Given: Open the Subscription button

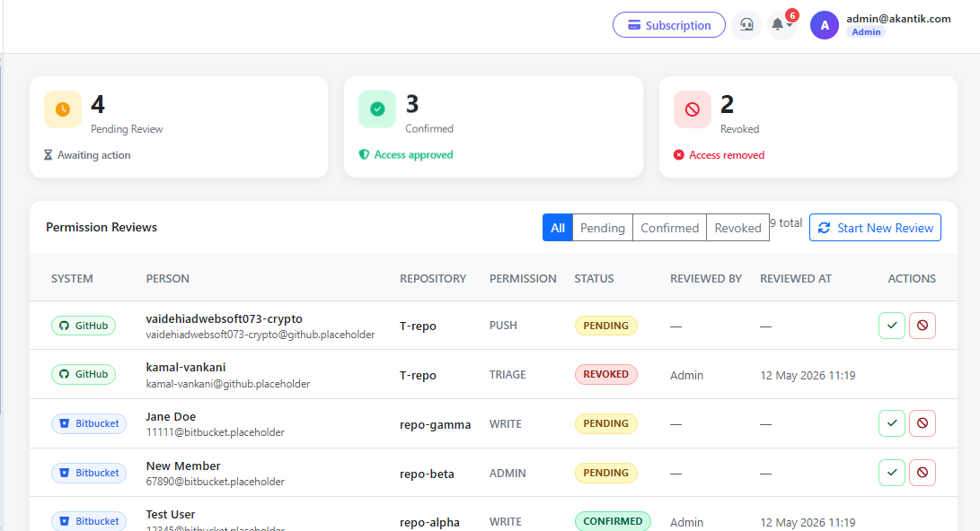Looking at the screenshot, I should click(x=668, y=25).
